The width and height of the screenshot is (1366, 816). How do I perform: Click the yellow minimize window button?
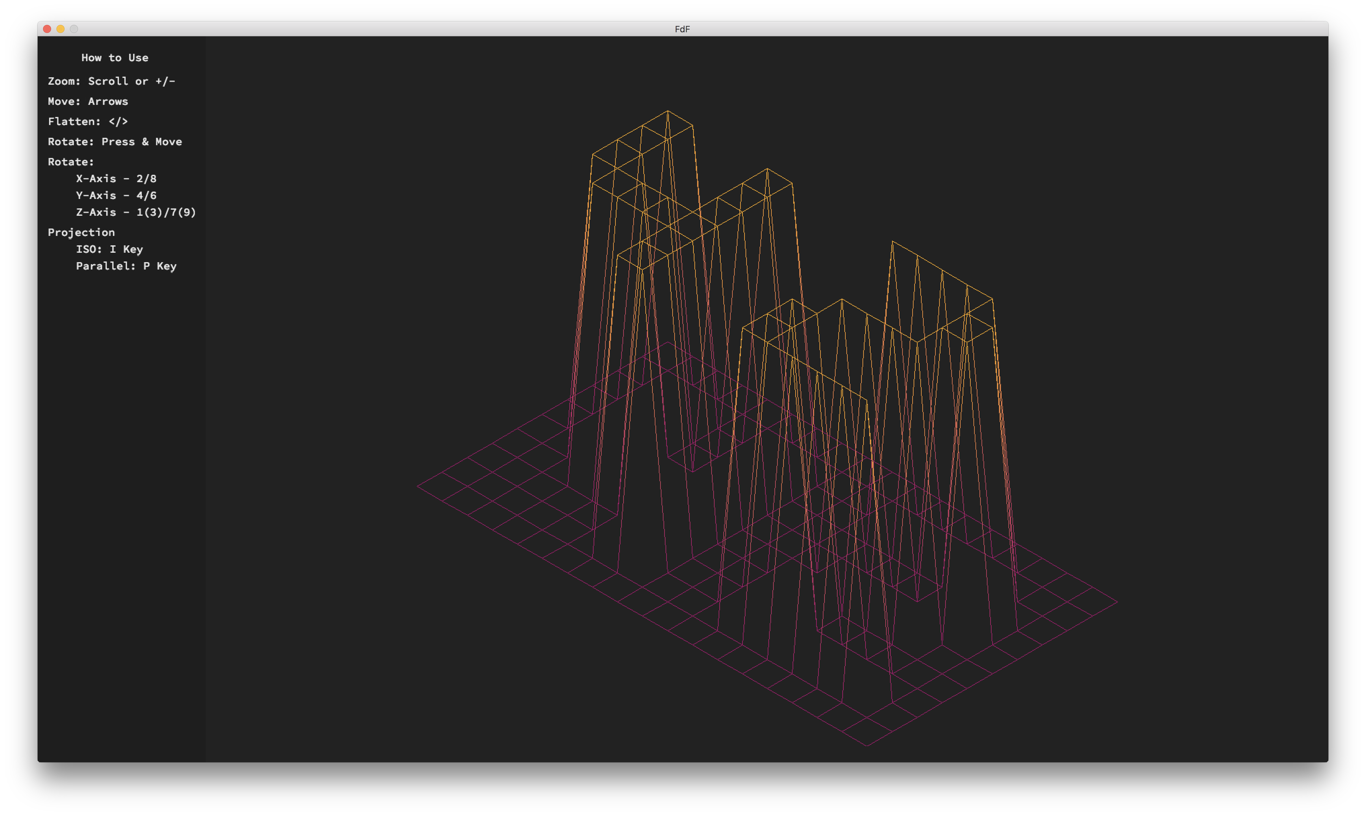(x=61, y=29)
